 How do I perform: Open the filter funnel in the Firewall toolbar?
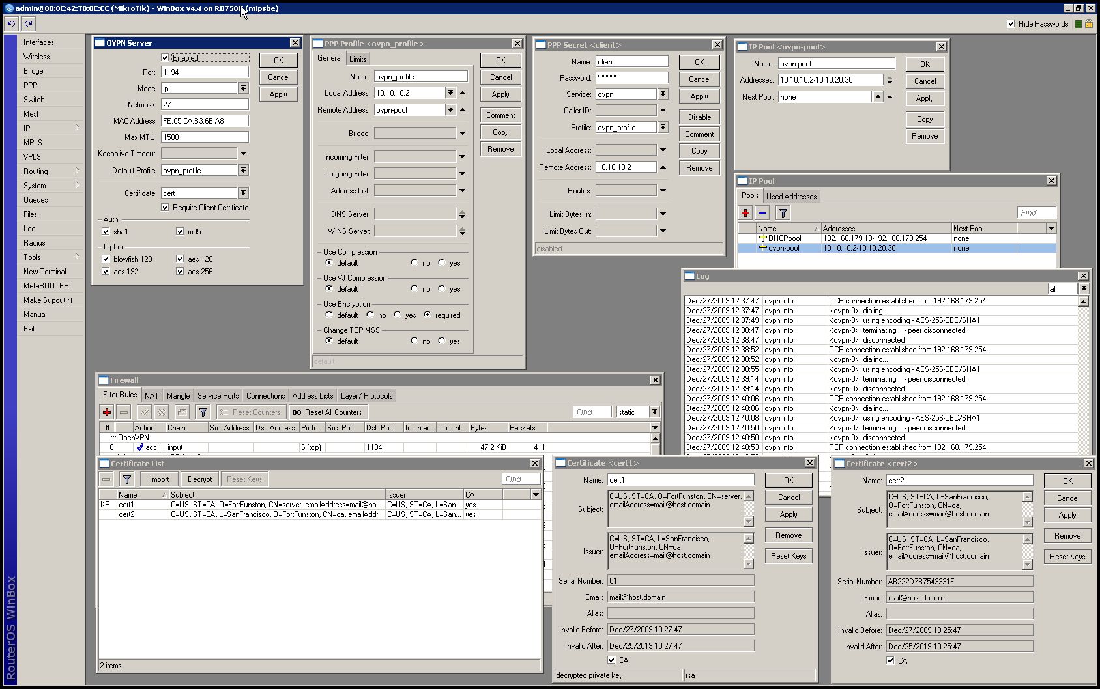(203, 412)
